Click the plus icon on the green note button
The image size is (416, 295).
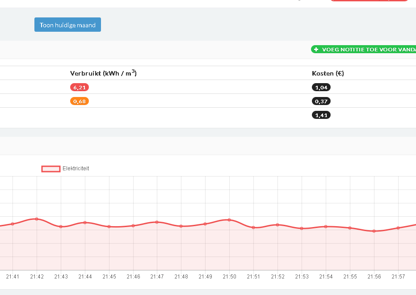coord(316,49)
